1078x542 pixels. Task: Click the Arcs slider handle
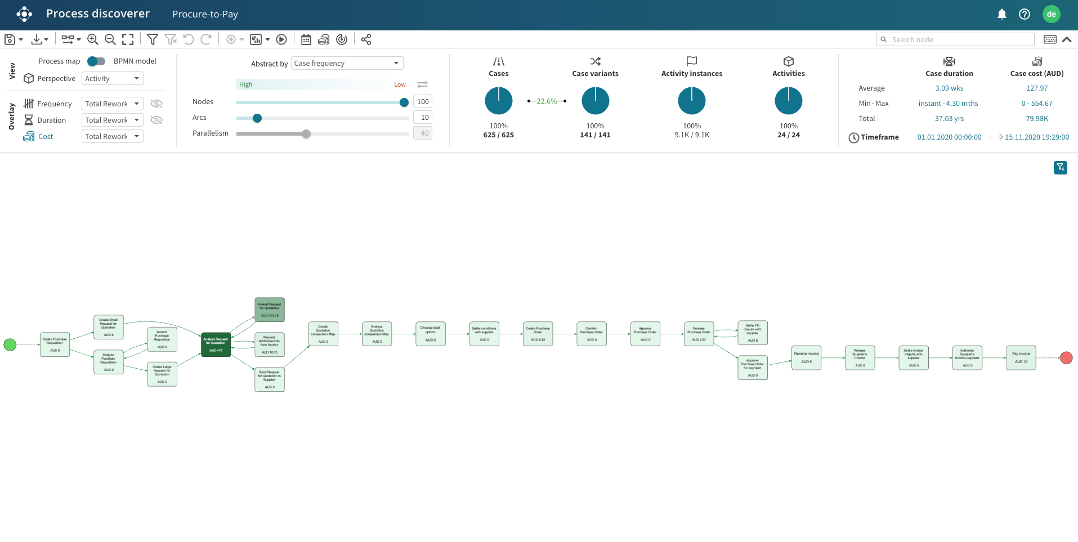[257, 118]
